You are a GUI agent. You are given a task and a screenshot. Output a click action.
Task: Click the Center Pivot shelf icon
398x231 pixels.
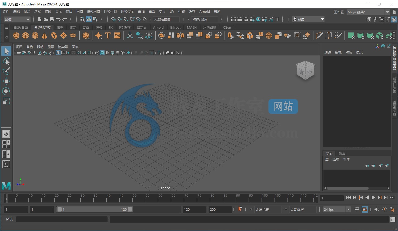[130, 35]
